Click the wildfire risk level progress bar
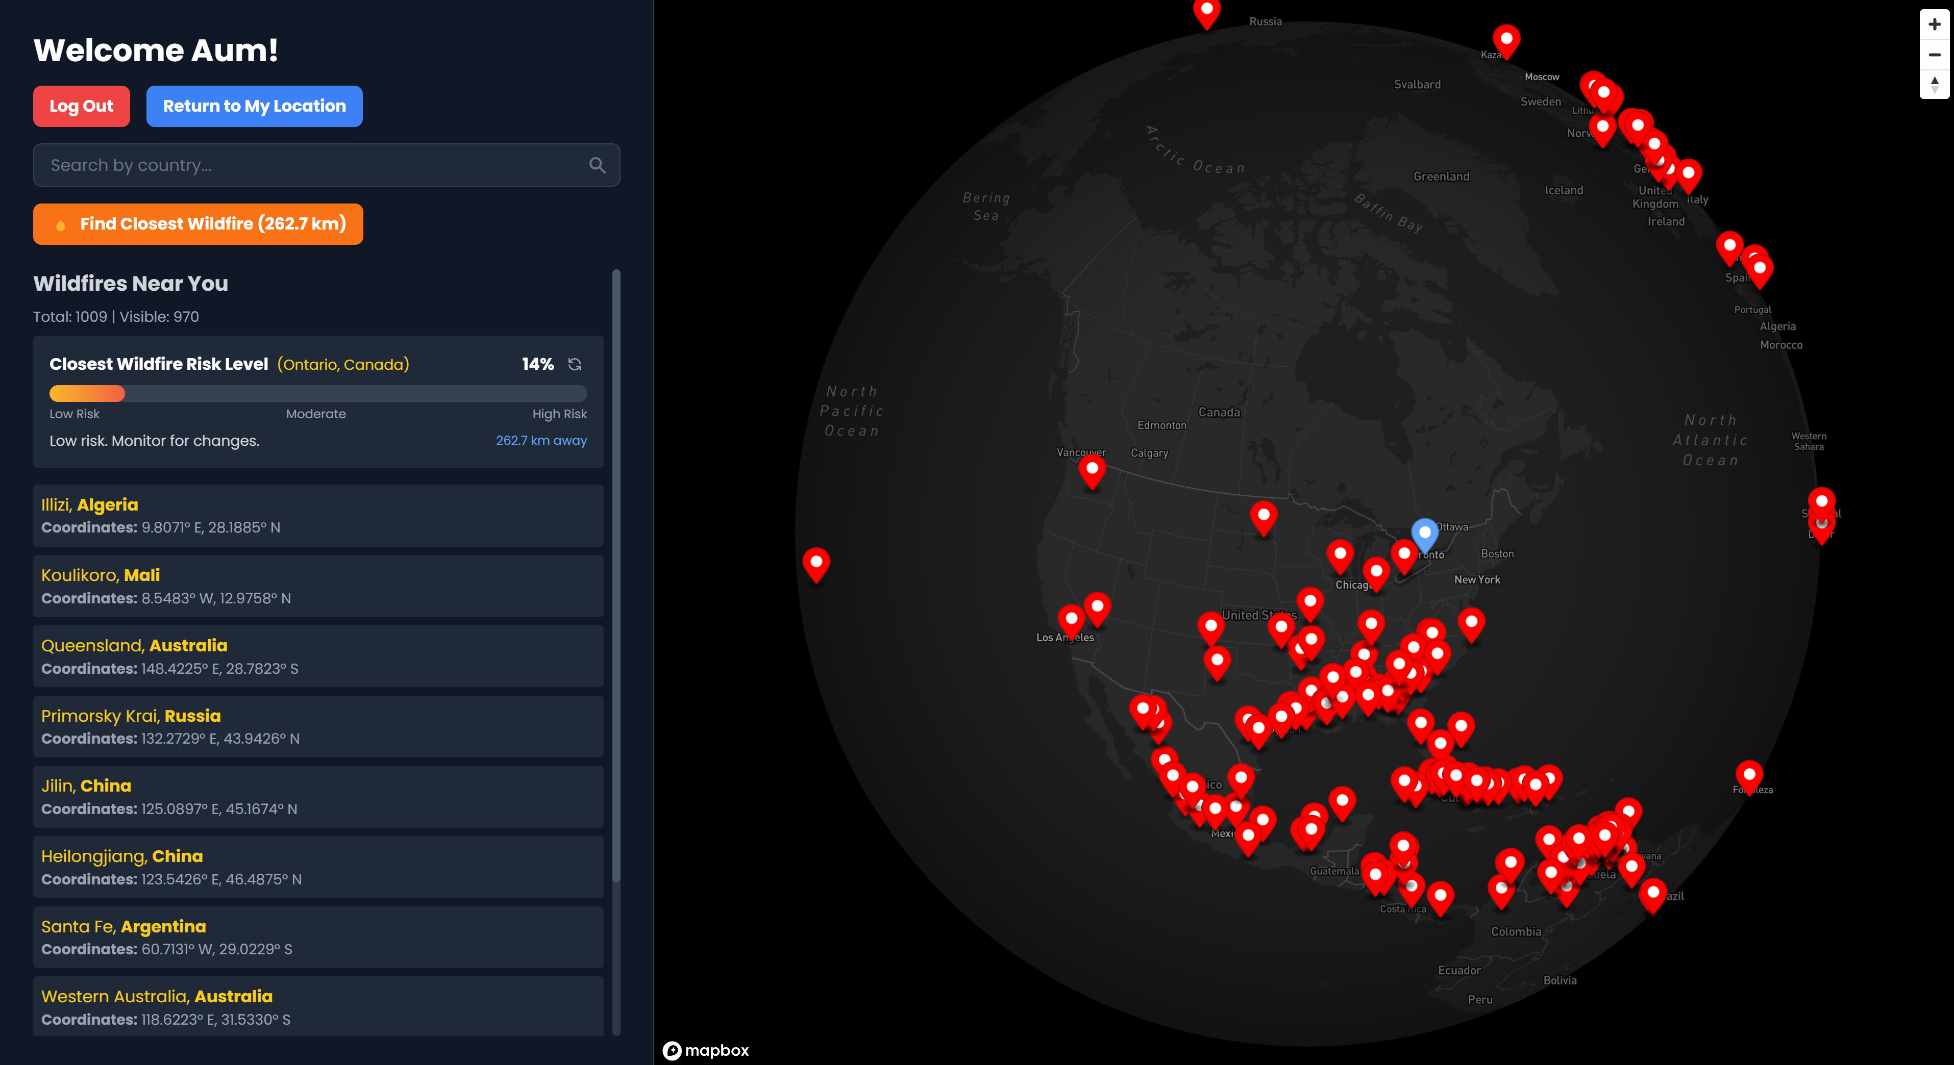Image resolution: width=1954 pixels, height=1065 pixels. [318, 393]
